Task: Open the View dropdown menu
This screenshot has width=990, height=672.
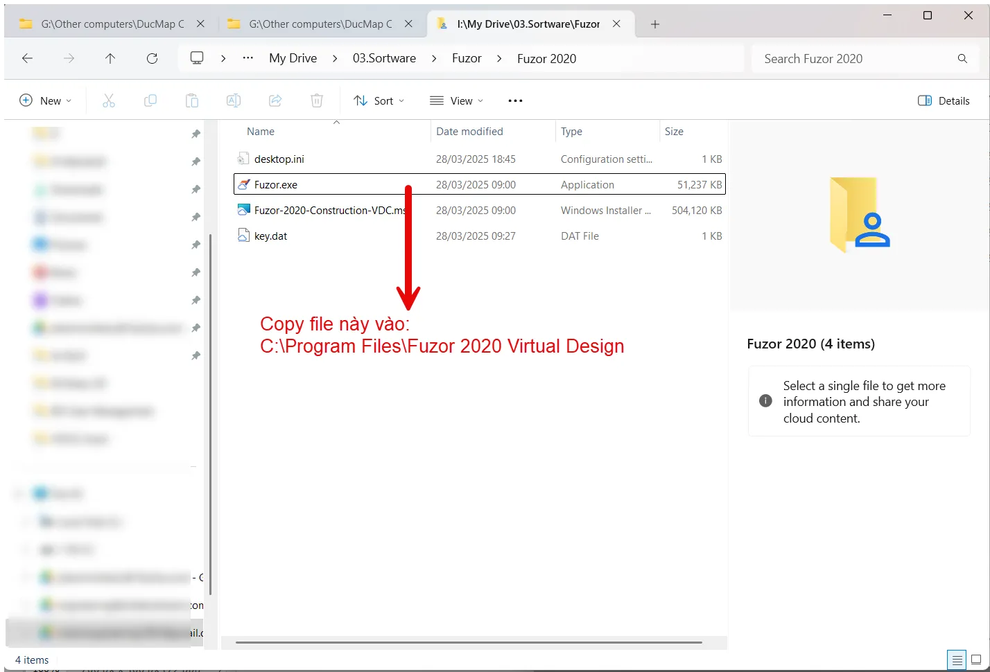Action: [456, 101]
